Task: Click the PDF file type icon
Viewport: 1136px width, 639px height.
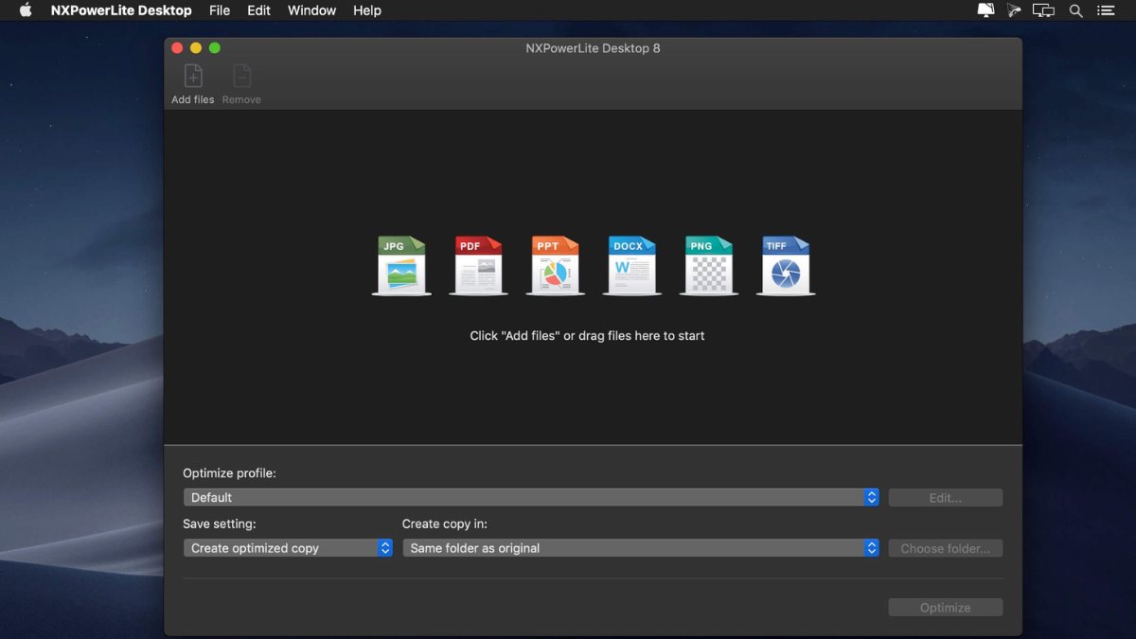Action: [x=478, y=265]
